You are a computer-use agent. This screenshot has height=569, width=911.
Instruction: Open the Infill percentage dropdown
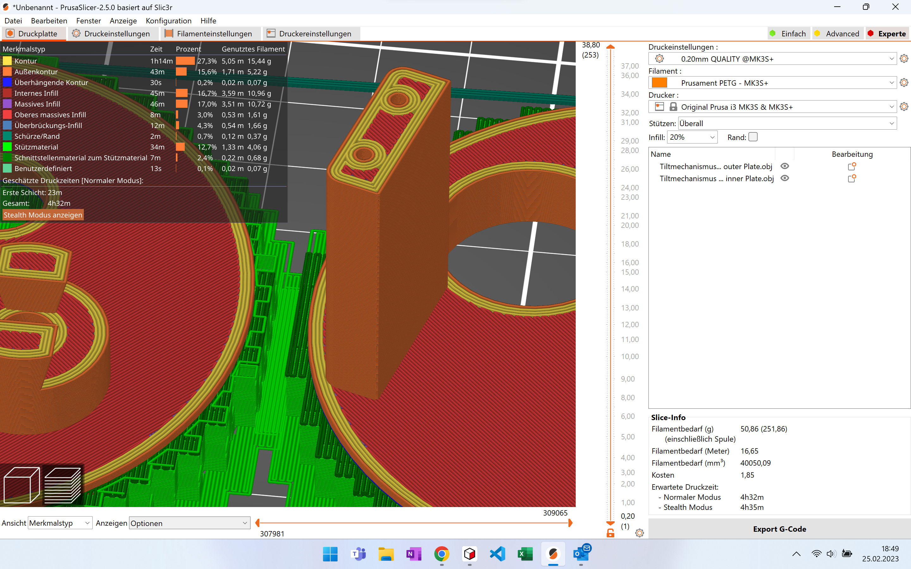pos(692,137)
